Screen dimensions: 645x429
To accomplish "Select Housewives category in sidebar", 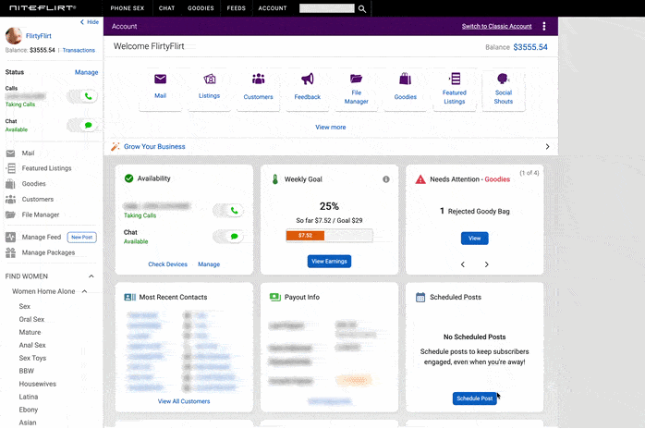I will click(38, 384).
